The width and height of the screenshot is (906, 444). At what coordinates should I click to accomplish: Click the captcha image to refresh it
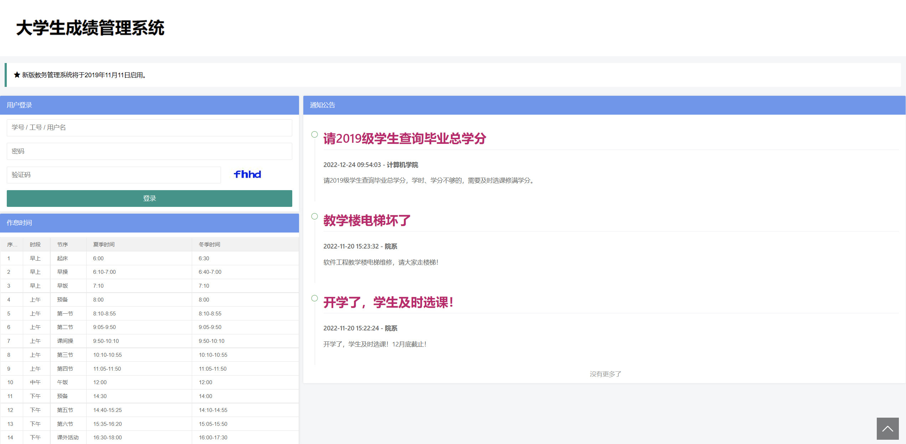click(247, 174)
